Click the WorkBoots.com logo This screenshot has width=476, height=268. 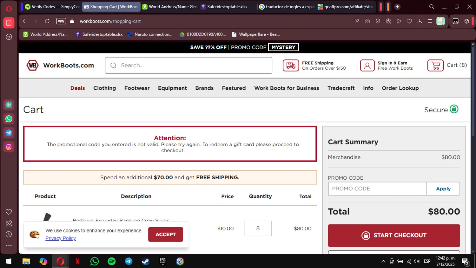point(60,65)
